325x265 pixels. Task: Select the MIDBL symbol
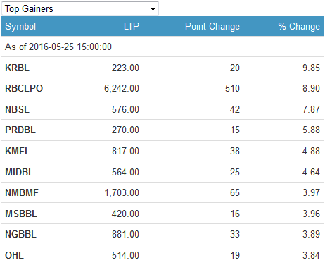point(19,172)
